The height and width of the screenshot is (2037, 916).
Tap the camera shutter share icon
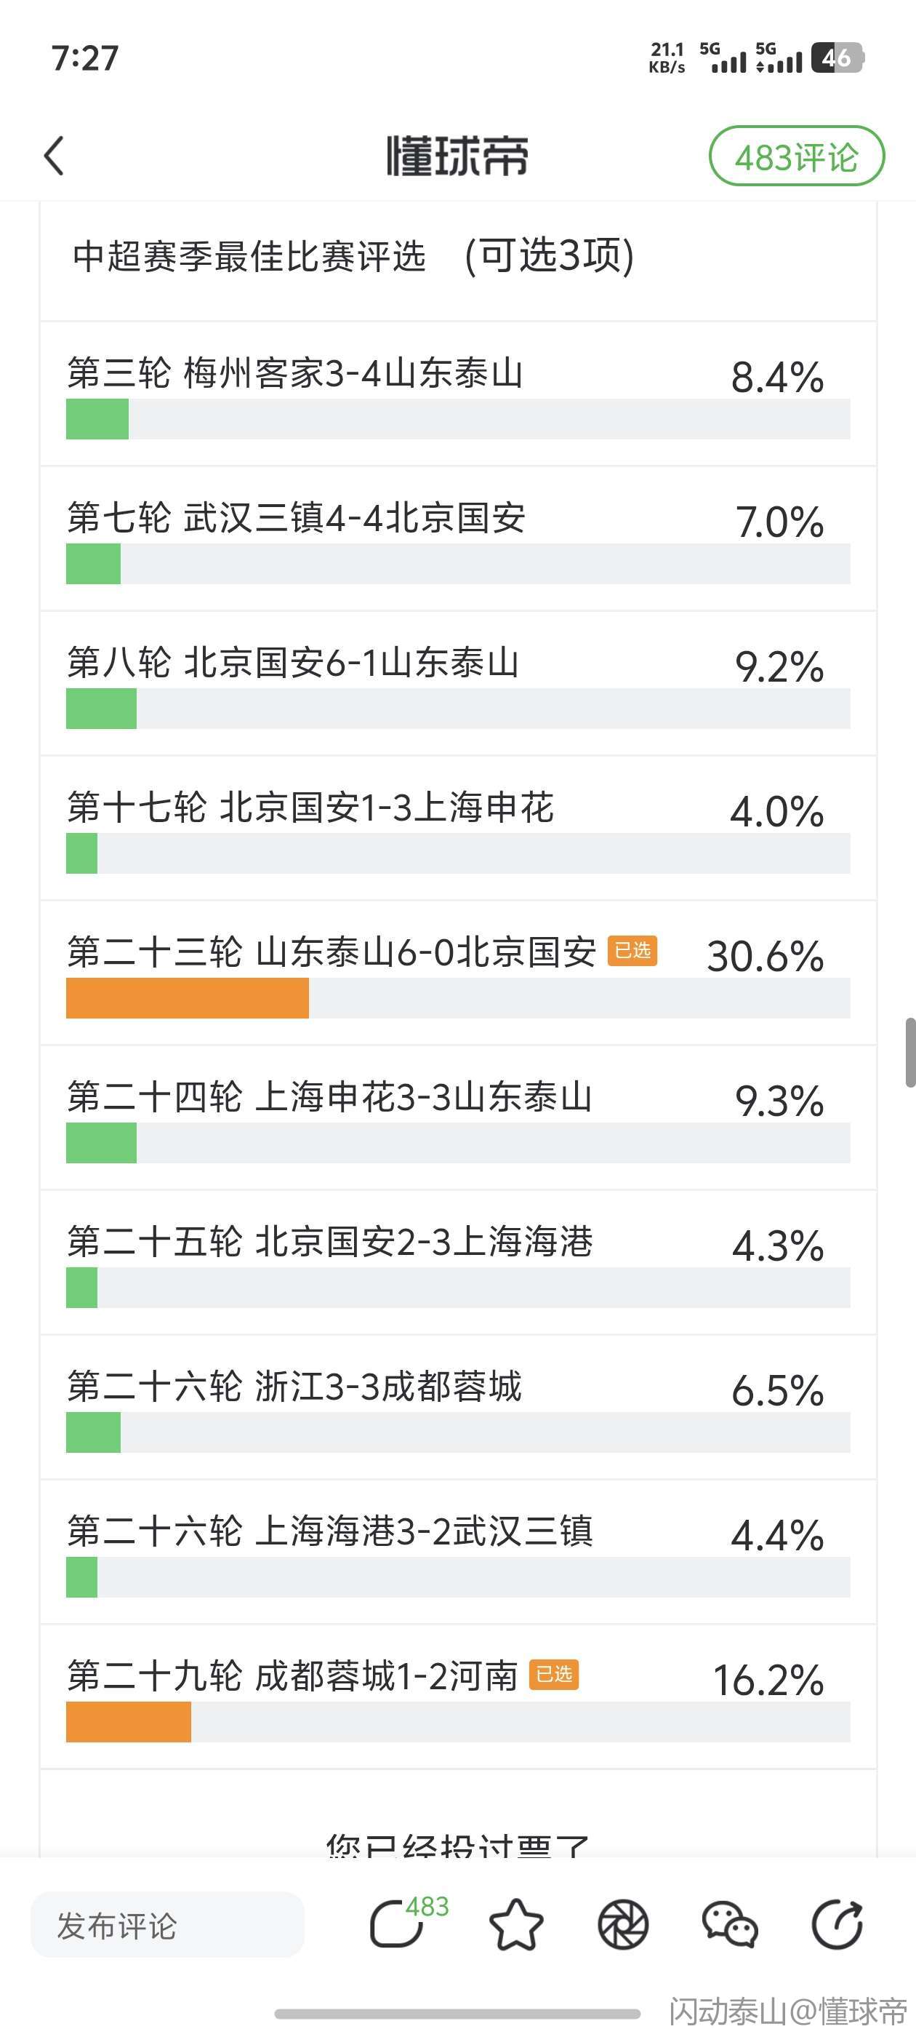623,1924
